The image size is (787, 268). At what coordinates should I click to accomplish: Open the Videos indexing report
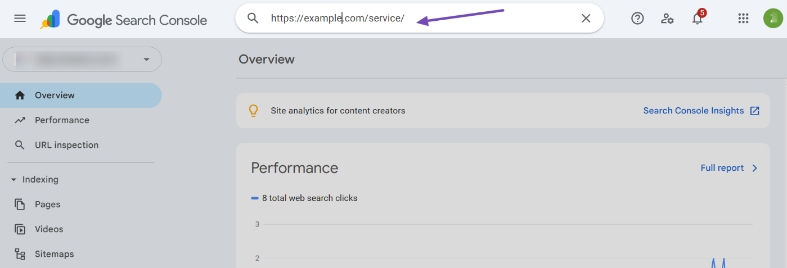[49, 229]
